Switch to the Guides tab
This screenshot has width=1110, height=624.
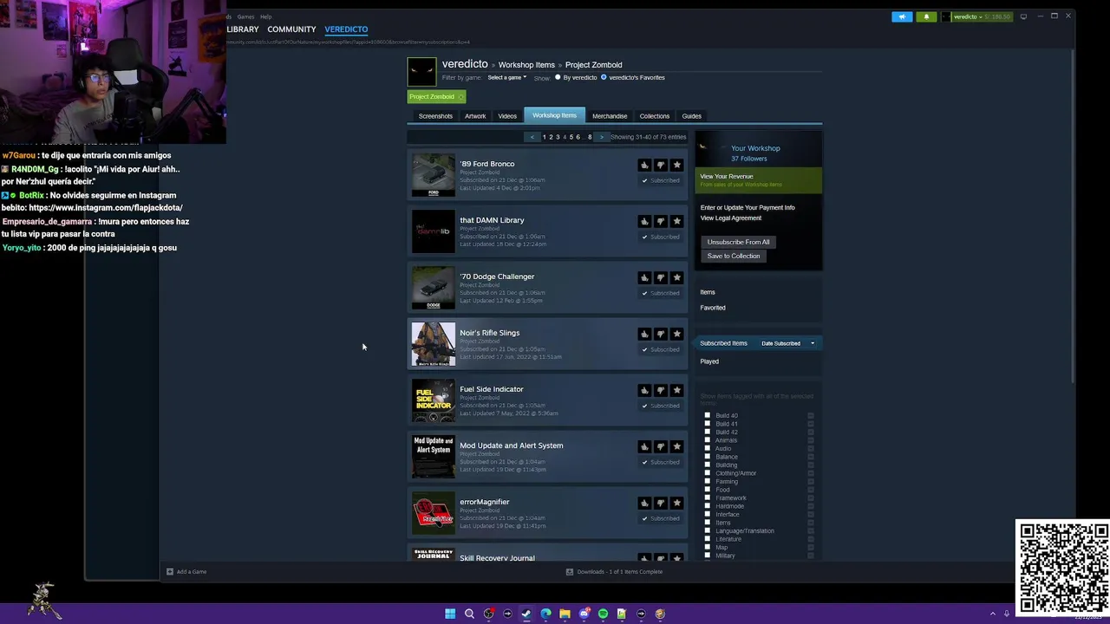click(x=691, y=116)
